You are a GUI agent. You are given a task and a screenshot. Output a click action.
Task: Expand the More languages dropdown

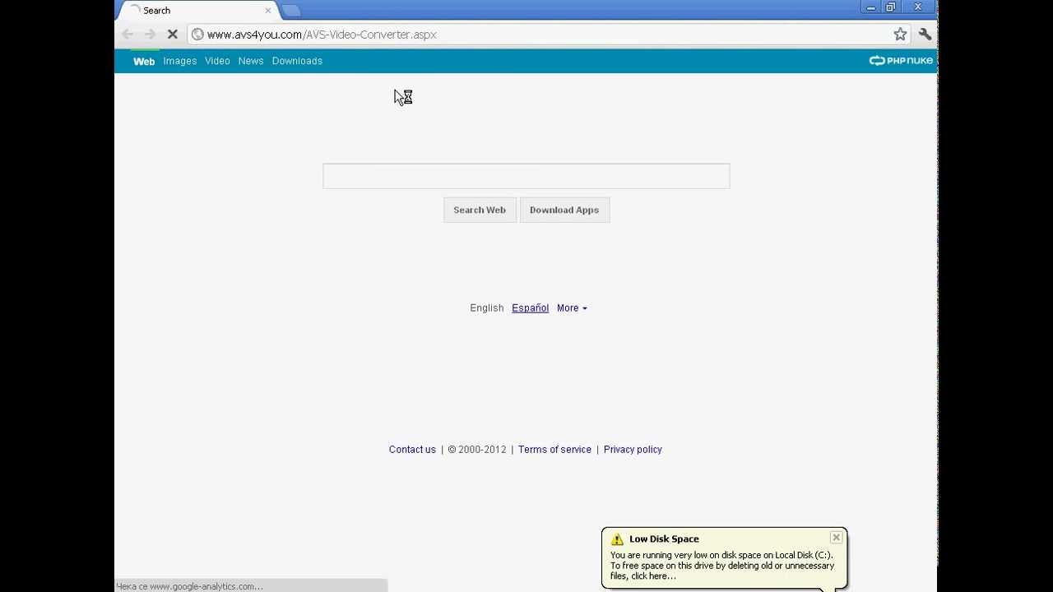[572, 308]
